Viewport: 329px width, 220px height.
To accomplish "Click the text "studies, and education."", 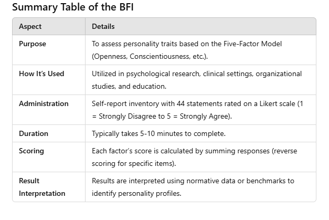I will [129, 86].
